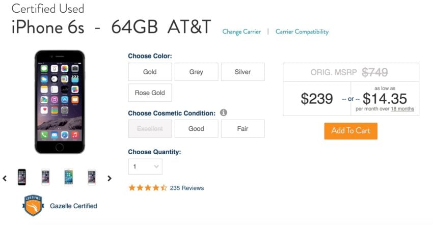Click the cosmetic condition info icon
This screenshot has height=225, width=433.
pos(224,112)
